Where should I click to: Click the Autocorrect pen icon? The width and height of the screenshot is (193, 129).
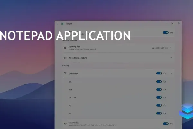(65, 124)
